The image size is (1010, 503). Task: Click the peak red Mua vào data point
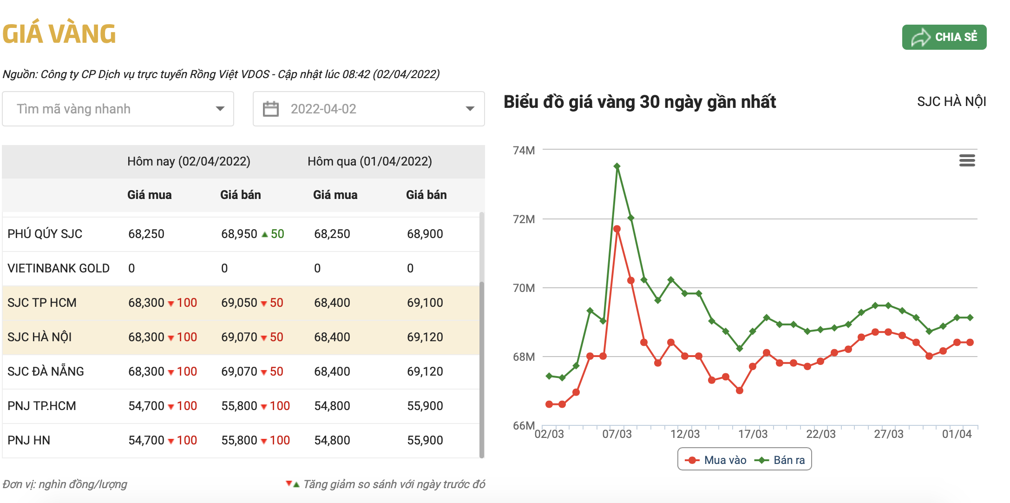point(617,229)
